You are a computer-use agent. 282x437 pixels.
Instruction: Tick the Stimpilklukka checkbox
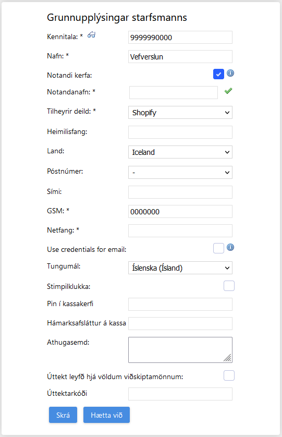click(x=229, y=286)
